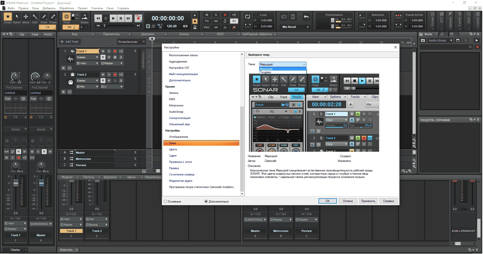Viewport: 483px width, 254px height.
Task: Activate the Move tool
Action: click(26, 17)
